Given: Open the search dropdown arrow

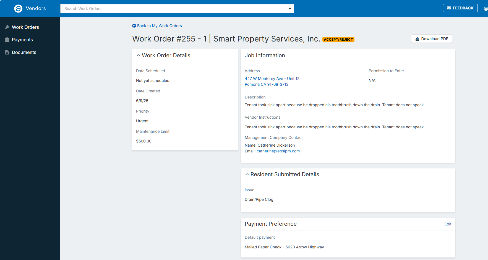Looking at the screenshot, I should click(x=290, y=9).
